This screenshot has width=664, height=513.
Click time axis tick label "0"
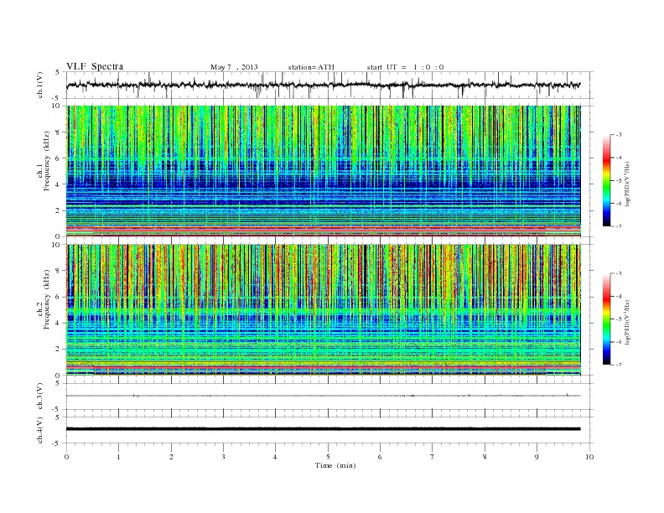pyautogui.click(x=66, y=457)
